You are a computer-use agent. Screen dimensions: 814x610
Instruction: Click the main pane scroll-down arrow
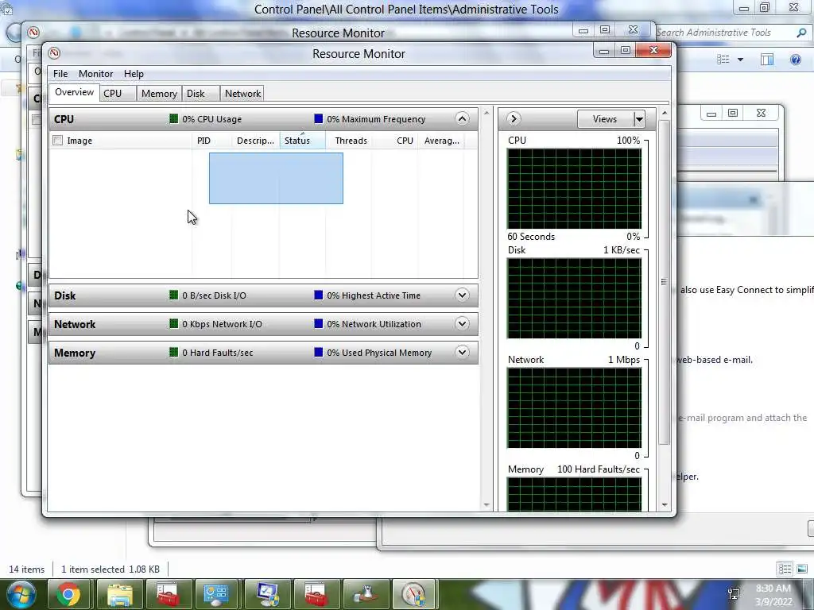tap(486, 504)
